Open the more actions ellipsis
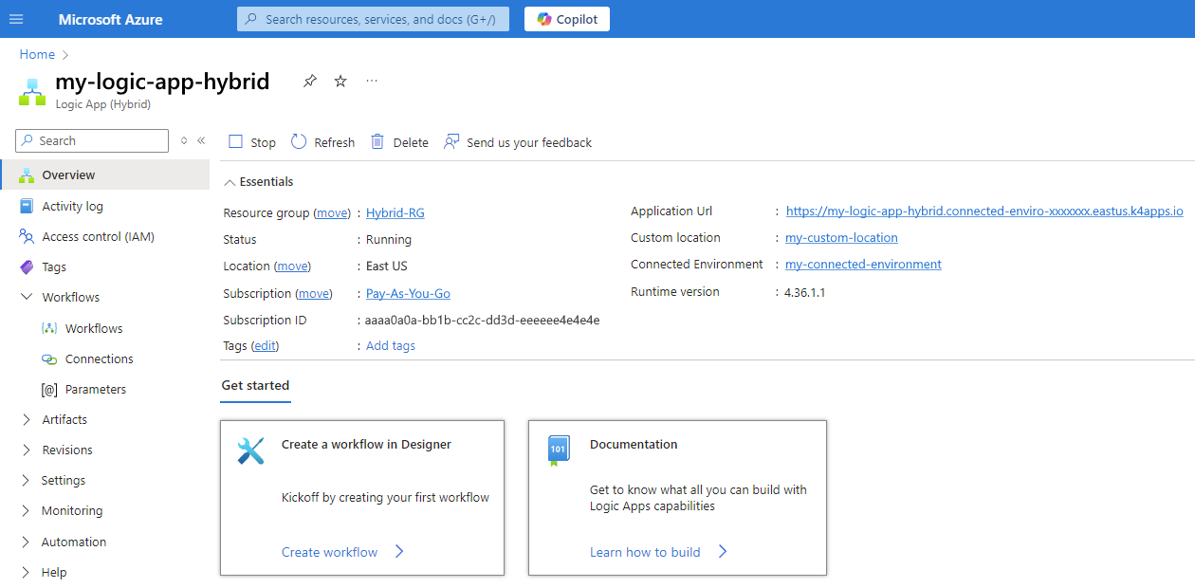This screenshot has height=588, width=1195. tap(371, 81)
